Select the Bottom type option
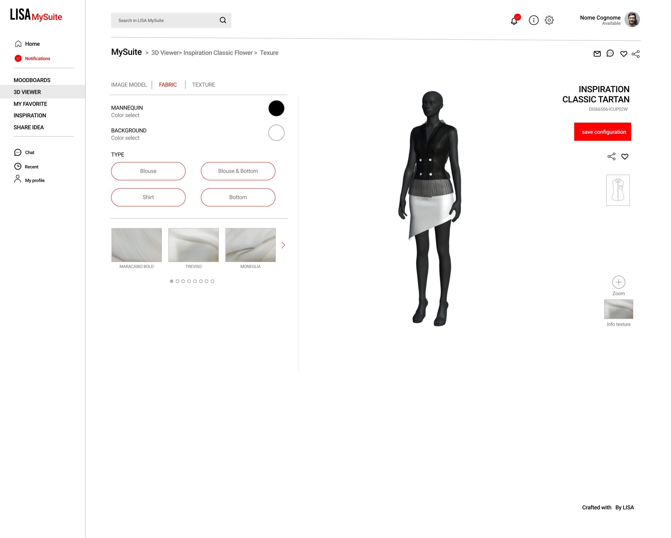Screen dimensions: 671x538 tap(238, 197)
